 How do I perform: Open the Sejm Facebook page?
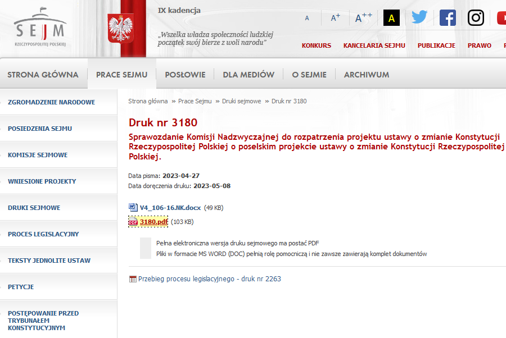click(x=448, y=17)
